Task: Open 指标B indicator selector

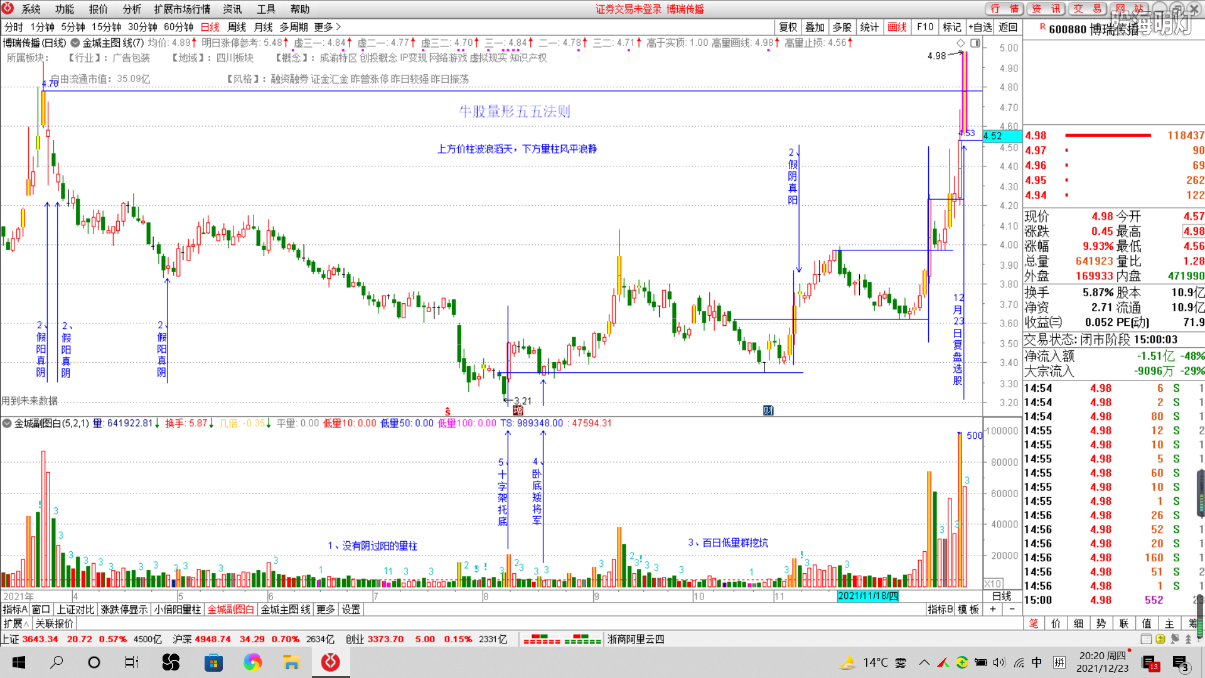Action: [940, 610]
